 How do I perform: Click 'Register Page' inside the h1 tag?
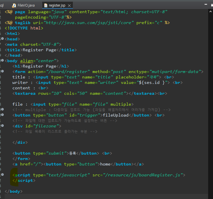pyautogui.click(x=39, y=66)
